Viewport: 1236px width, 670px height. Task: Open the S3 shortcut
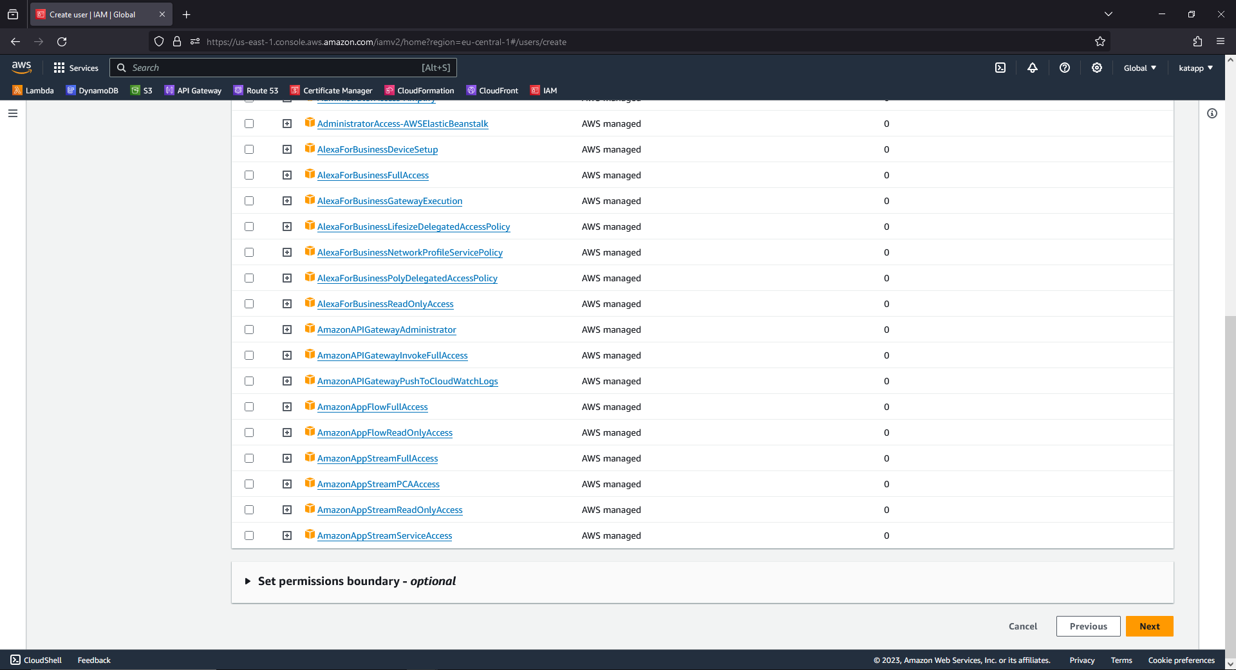tap(142, 90)
